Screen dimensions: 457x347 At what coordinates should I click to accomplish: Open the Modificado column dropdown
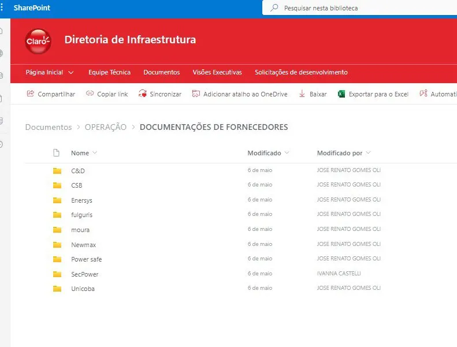pyautogui.click(x=287, y=152)
